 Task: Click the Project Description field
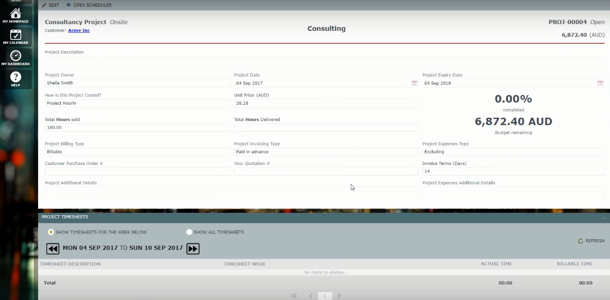coord(324,62)
